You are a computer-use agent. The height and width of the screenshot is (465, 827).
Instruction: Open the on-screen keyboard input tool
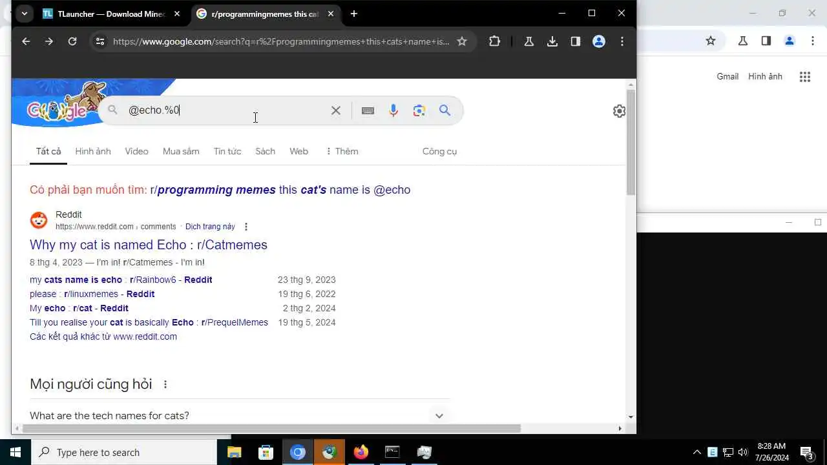click(x=368, y=110)
